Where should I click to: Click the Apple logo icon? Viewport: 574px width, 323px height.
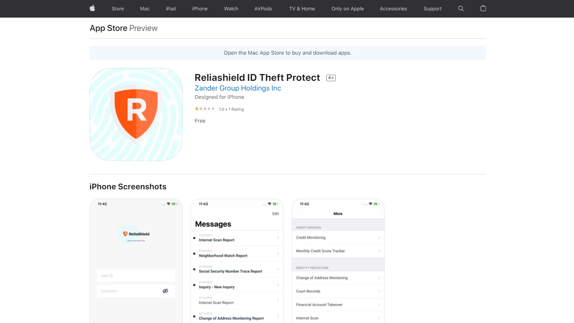pos(92,8)
